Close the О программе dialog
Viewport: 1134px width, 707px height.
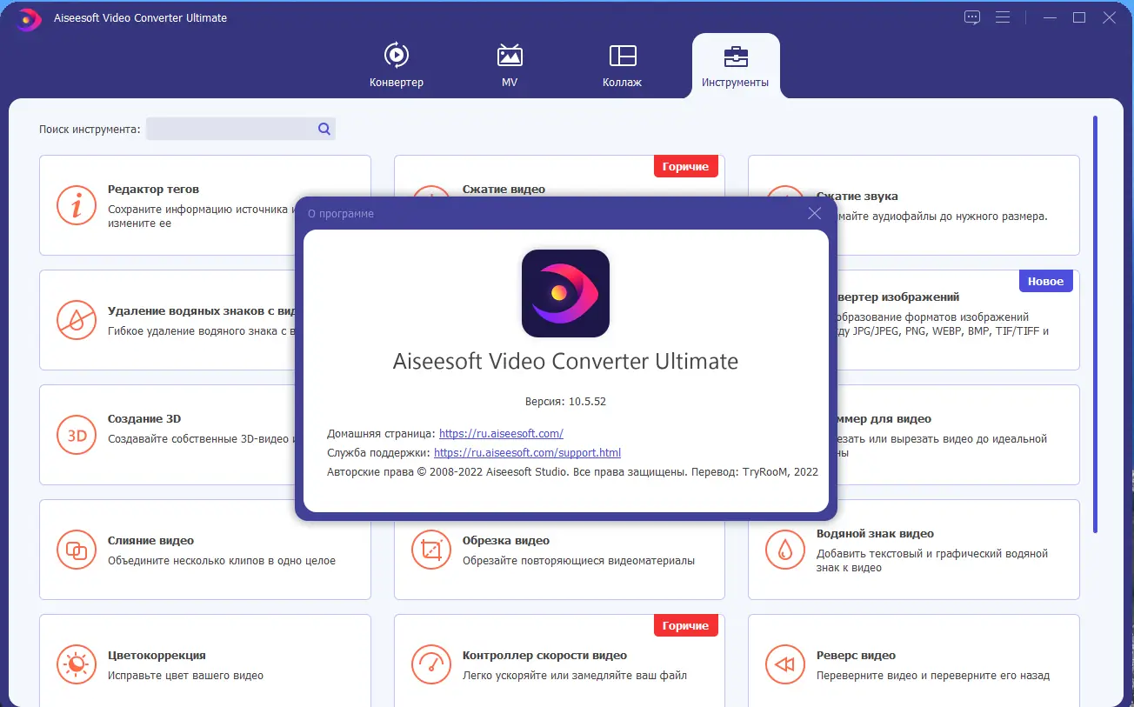click(x=814, y=213)
